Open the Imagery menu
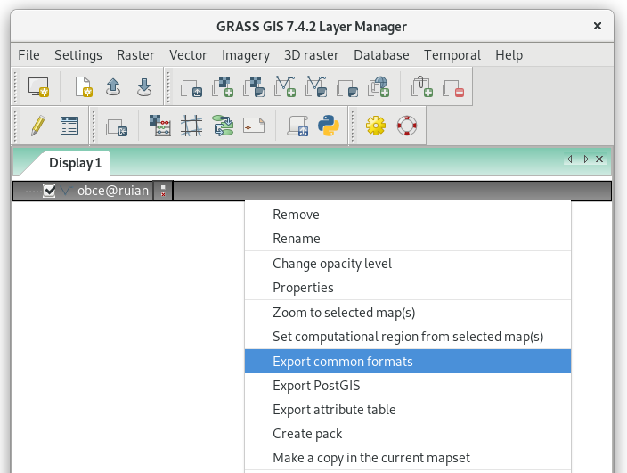The height and width of the screenshot is (473, 627). tap(246, 54)
